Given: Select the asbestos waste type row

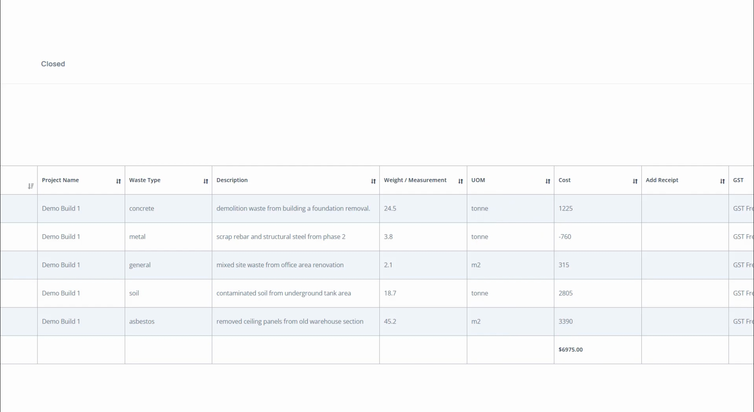Looking at the screenshot, I should [142, 321].
